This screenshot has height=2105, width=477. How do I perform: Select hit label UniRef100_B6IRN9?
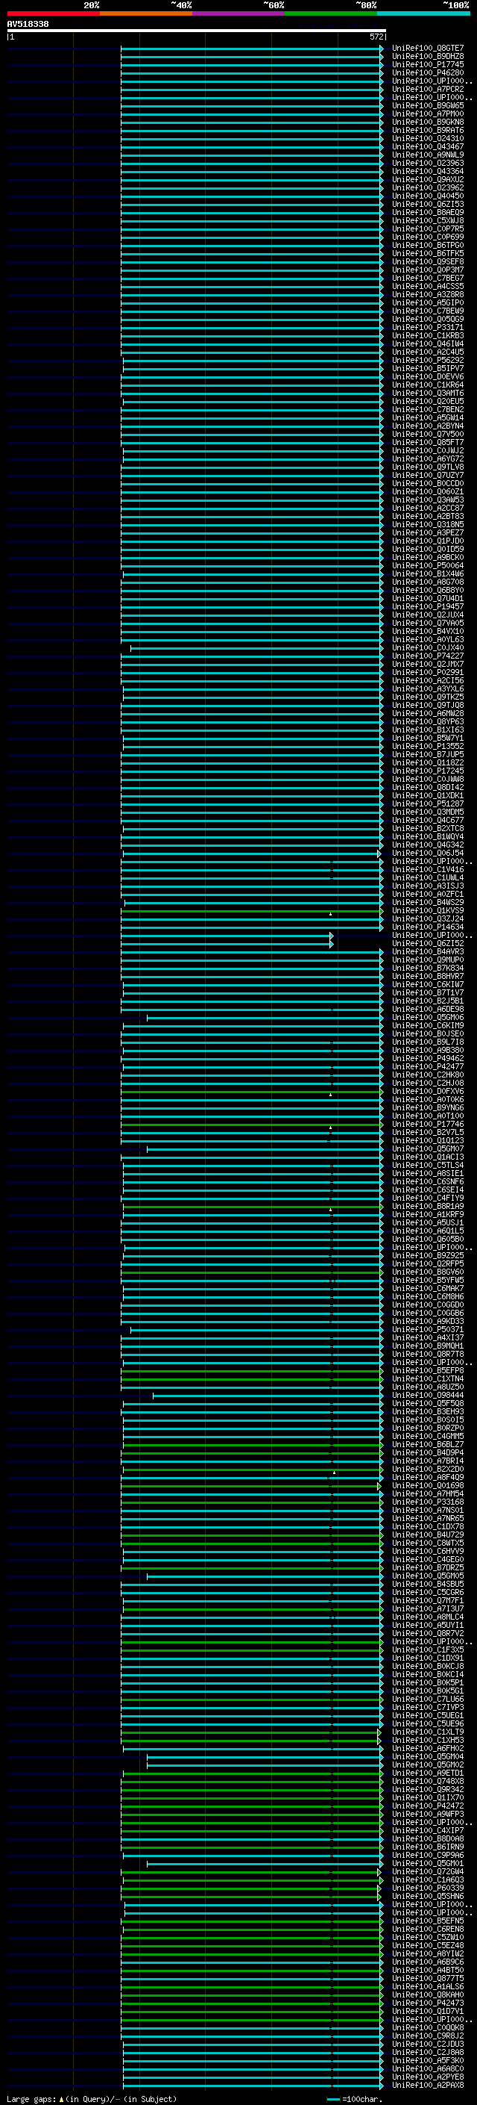428,1847
